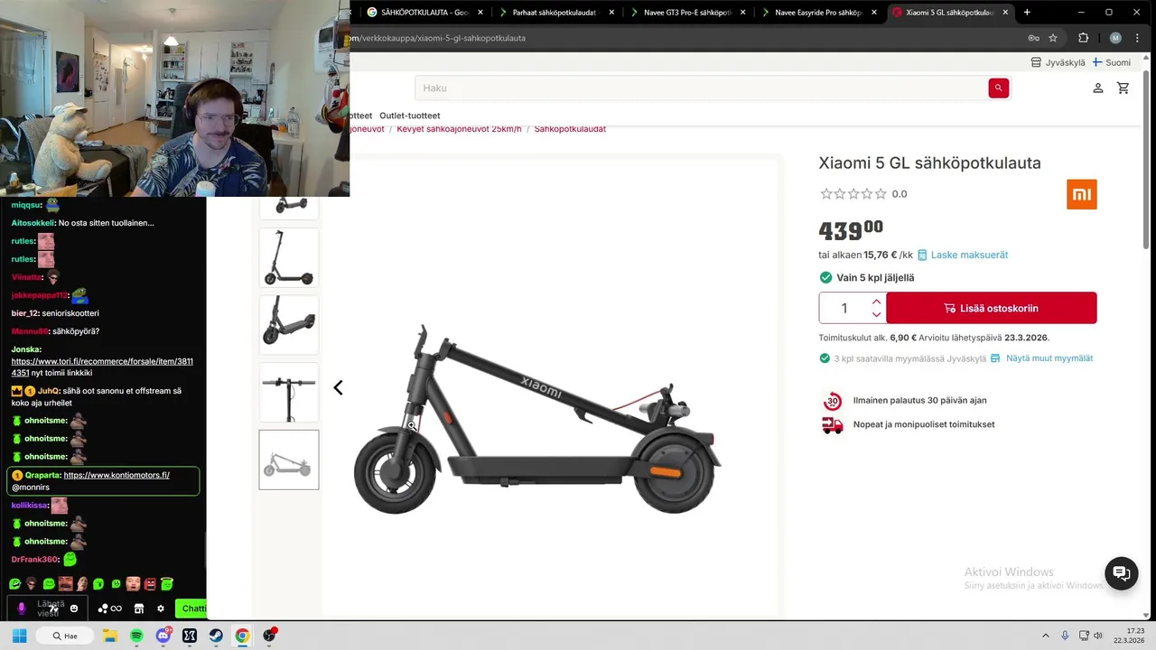
Task: Open the chat shop store icon
Action: pyautogui.click(x=139, y=608)
